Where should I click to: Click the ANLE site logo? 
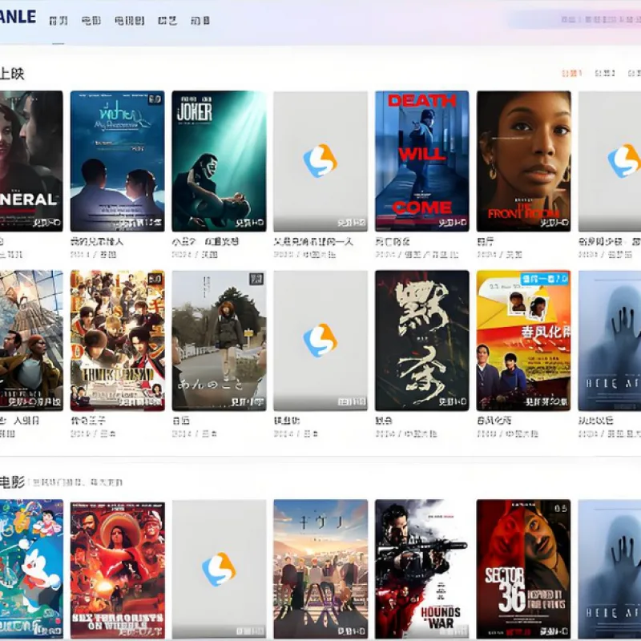pos(18,17)
